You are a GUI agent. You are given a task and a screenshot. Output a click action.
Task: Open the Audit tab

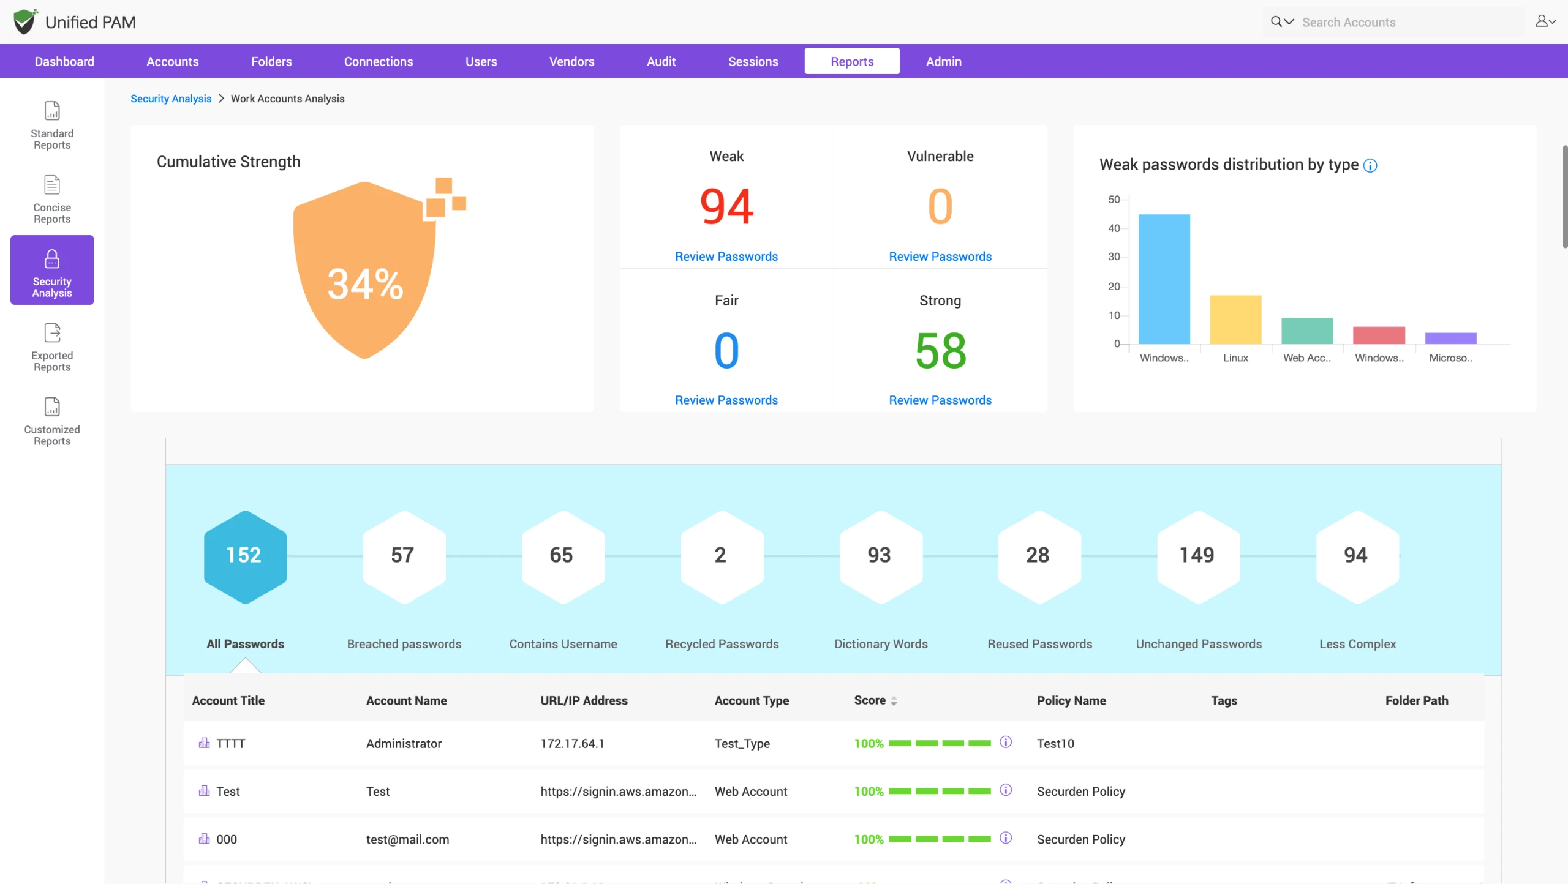pyautogui.click(x=661, y=61)
